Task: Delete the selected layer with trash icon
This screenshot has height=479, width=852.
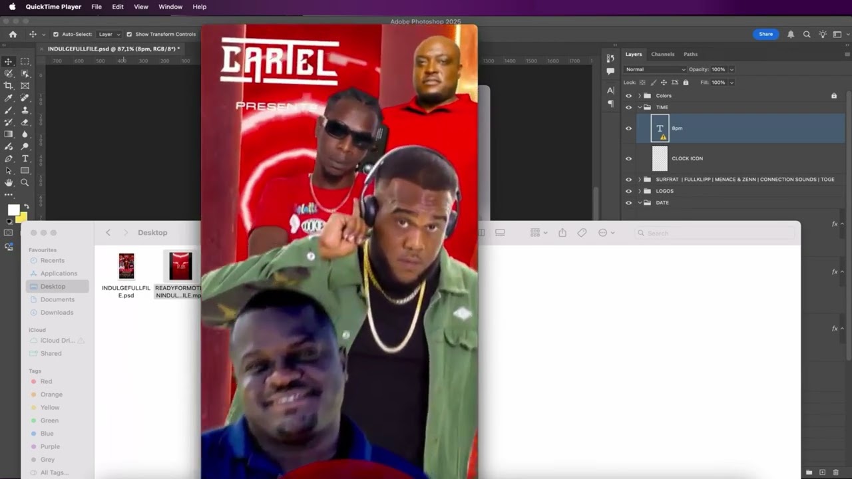Action: [x=835, y=472]
